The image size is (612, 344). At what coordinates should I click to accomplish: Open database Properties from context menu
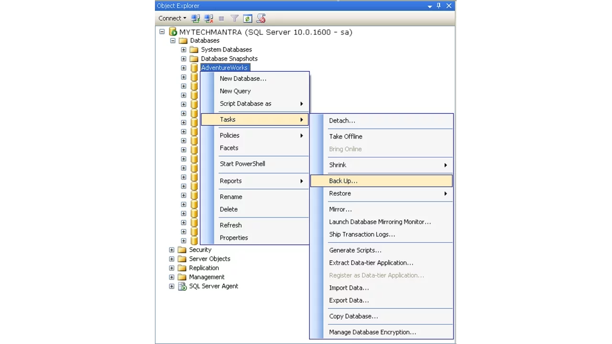(x=255, y=237)
